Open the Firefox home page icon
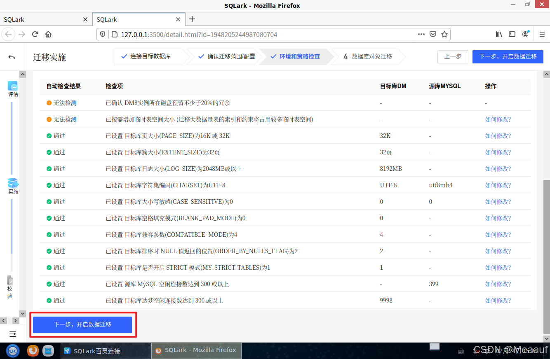This screenshot has width=550, height=359. [x=48, y=34]
